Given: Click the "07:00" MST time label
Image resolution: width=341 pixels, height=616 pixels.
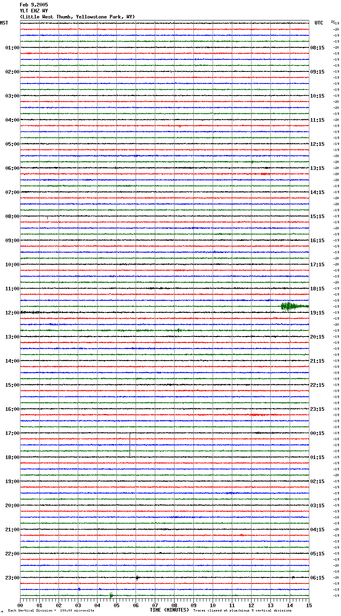Looking at the screenshot, I should pos(12,192).
